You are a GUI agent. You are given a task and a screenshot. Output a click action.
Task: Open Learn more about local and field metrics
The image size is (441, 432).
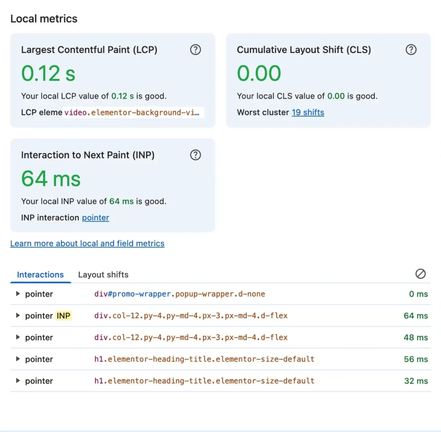pos(87,243)
